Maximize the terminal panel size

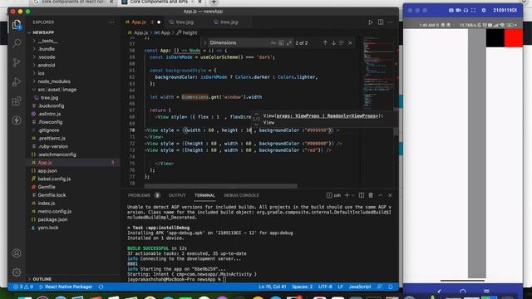381,195
